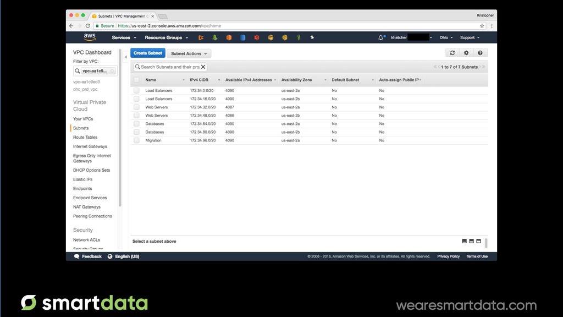Open the green key IAM shortcut icon
Image resolution: width=563 pixels, height=317 pixels.
pyautogui.click(x=299, y=37)
